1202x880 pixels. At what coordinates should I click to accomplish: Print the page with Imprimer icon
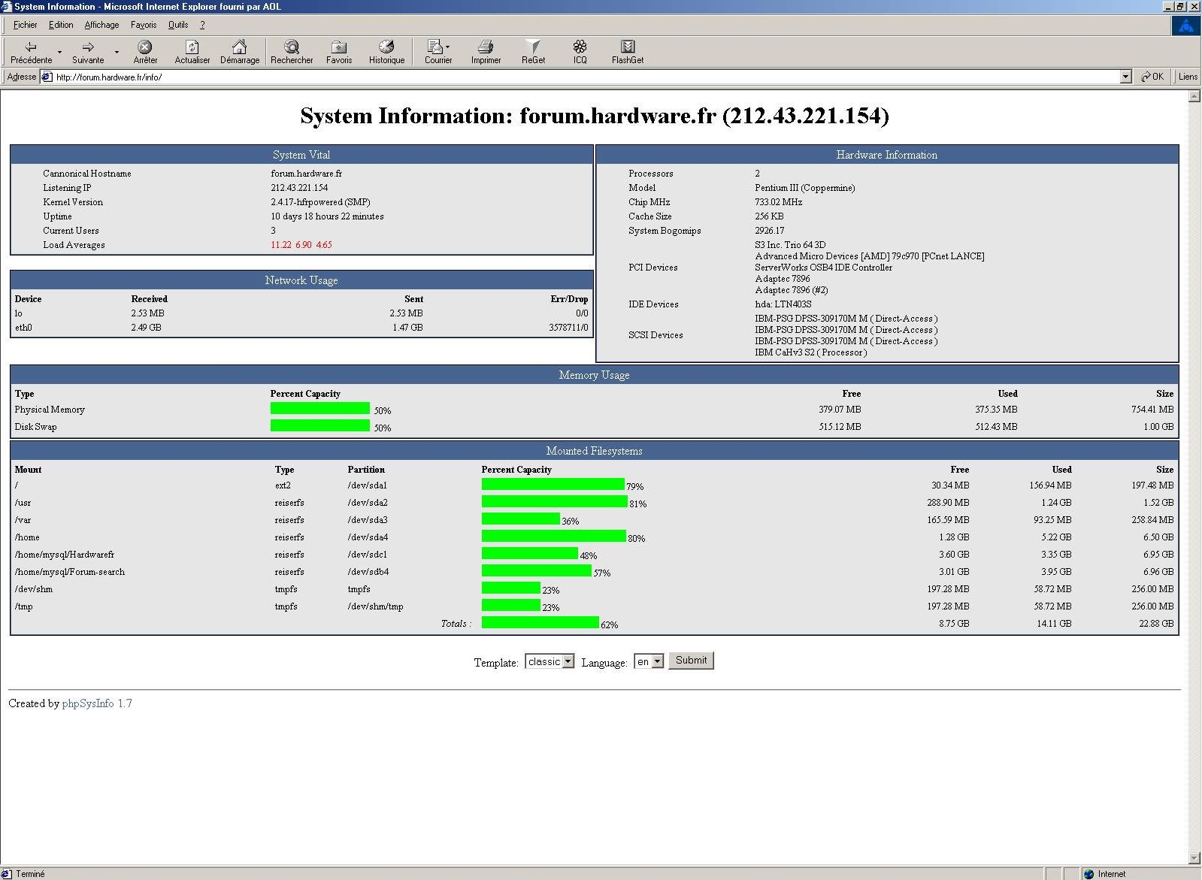pos(486,47)
